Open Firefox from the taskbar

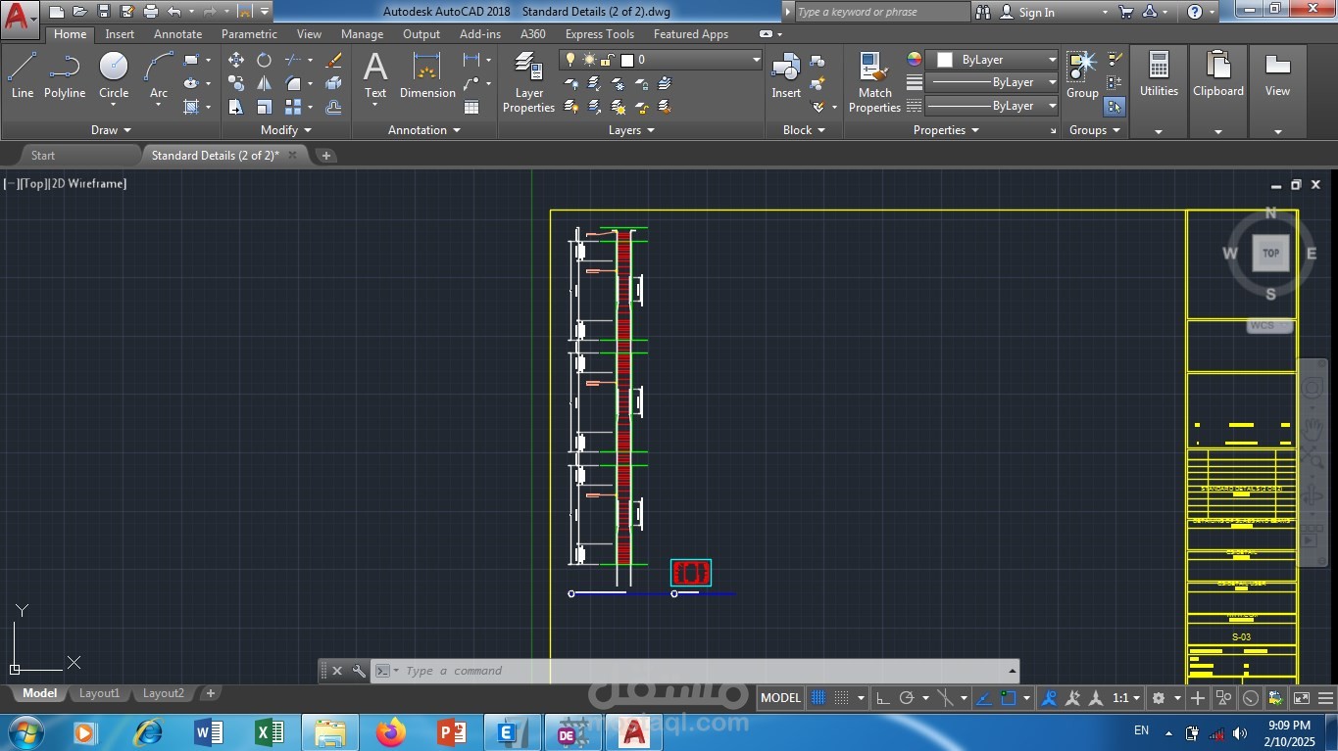[391, 731]
